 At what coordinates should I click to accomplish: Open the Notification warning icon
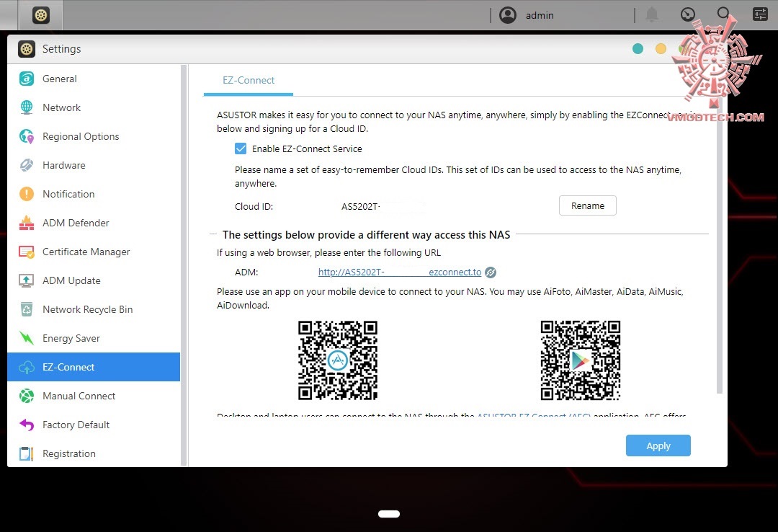tap(27, 194)
